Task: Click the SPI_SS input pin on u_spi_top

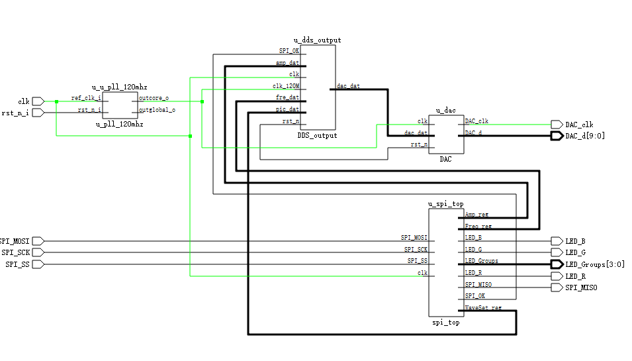Action: tap(417, 261)
